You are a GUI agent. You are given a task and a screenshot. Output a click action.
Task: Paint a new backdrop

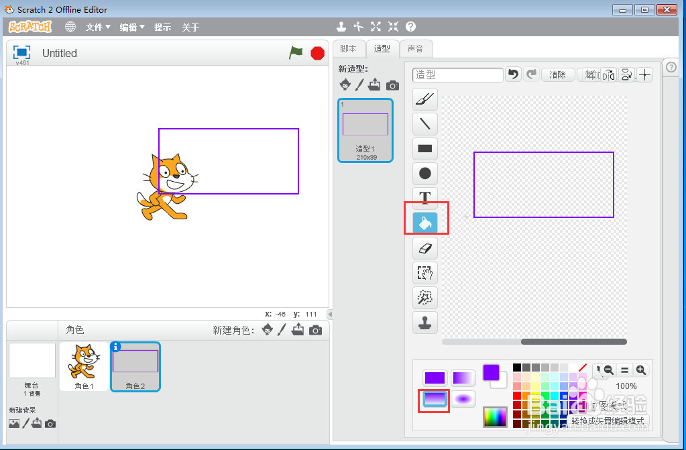pos(25,423)
